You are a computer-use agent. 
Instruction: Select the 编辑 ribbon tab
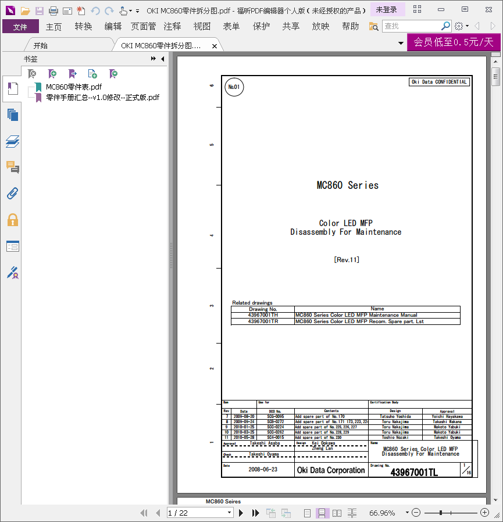113,26
